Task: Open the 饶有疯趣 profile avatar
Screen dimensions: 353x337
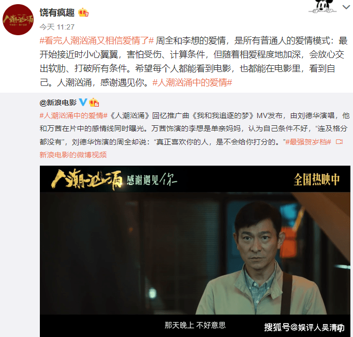Action: coord(18,20)
